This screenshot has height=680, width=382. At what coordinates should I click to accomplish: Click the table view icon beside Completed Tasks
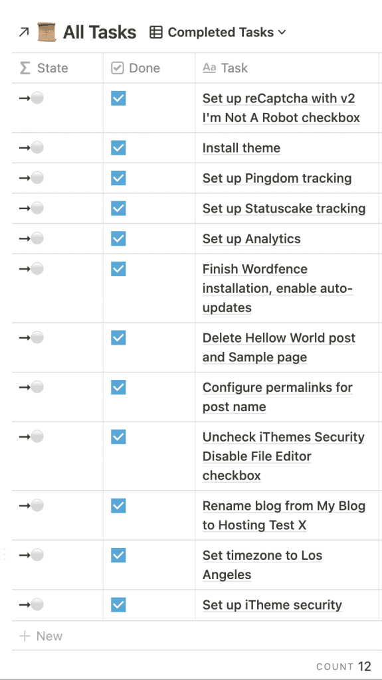[x=156, y=32]
